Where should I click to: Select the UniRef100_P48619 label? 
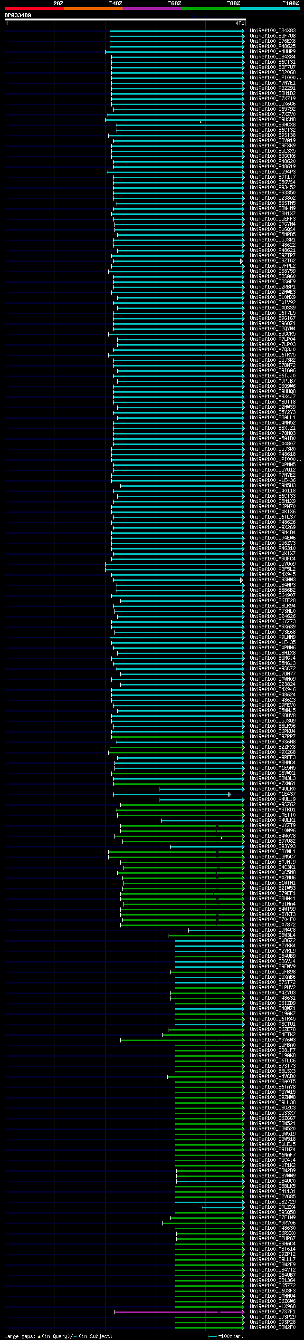tap(273, 166)
